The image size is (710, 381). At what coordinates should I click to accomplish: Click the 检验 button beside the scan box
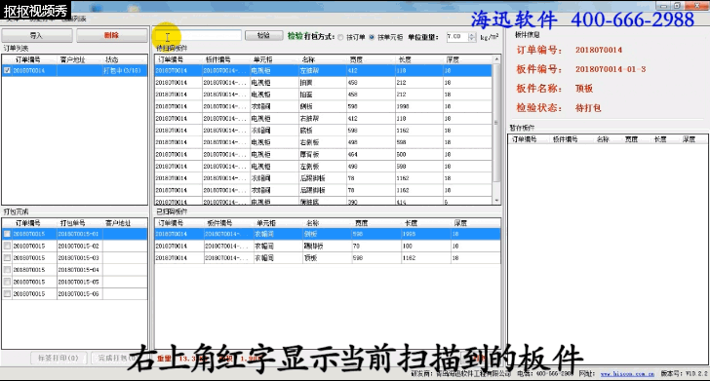[263, 35]
